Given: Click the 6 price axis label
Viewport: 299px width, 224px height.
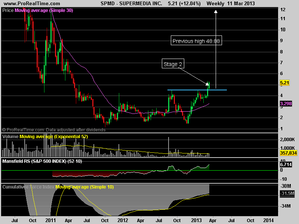Looking at the screenshot, I should [x=281, y=74].
